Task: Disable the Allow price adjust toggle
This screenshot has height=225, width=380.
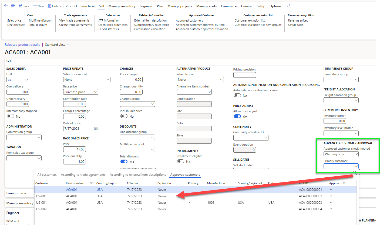Action: [237, 116]
